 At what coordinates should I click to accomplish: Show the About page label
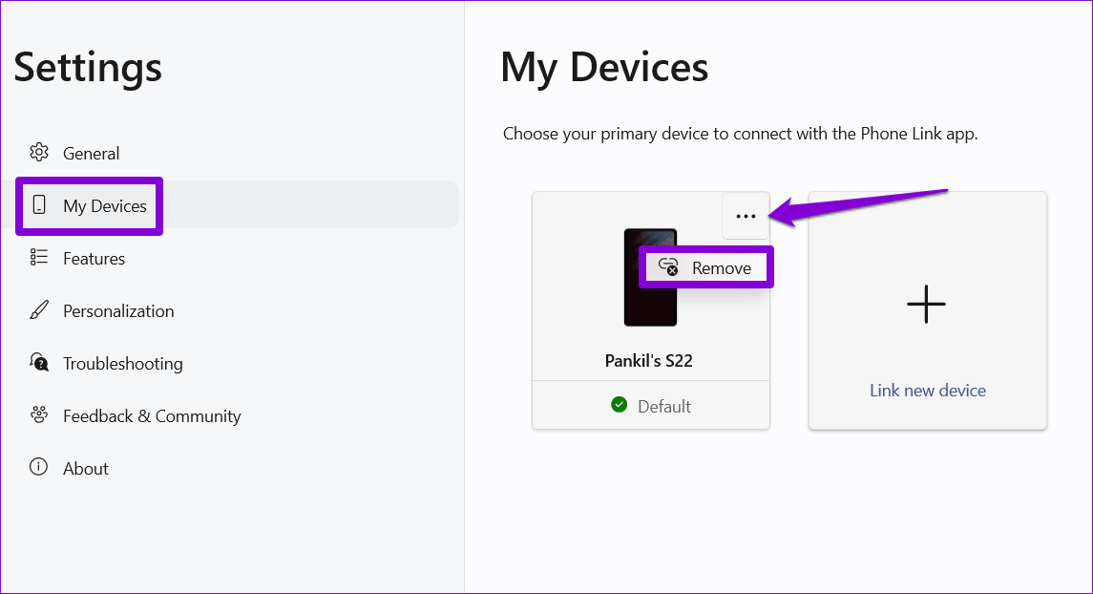(x=86, y=468)
